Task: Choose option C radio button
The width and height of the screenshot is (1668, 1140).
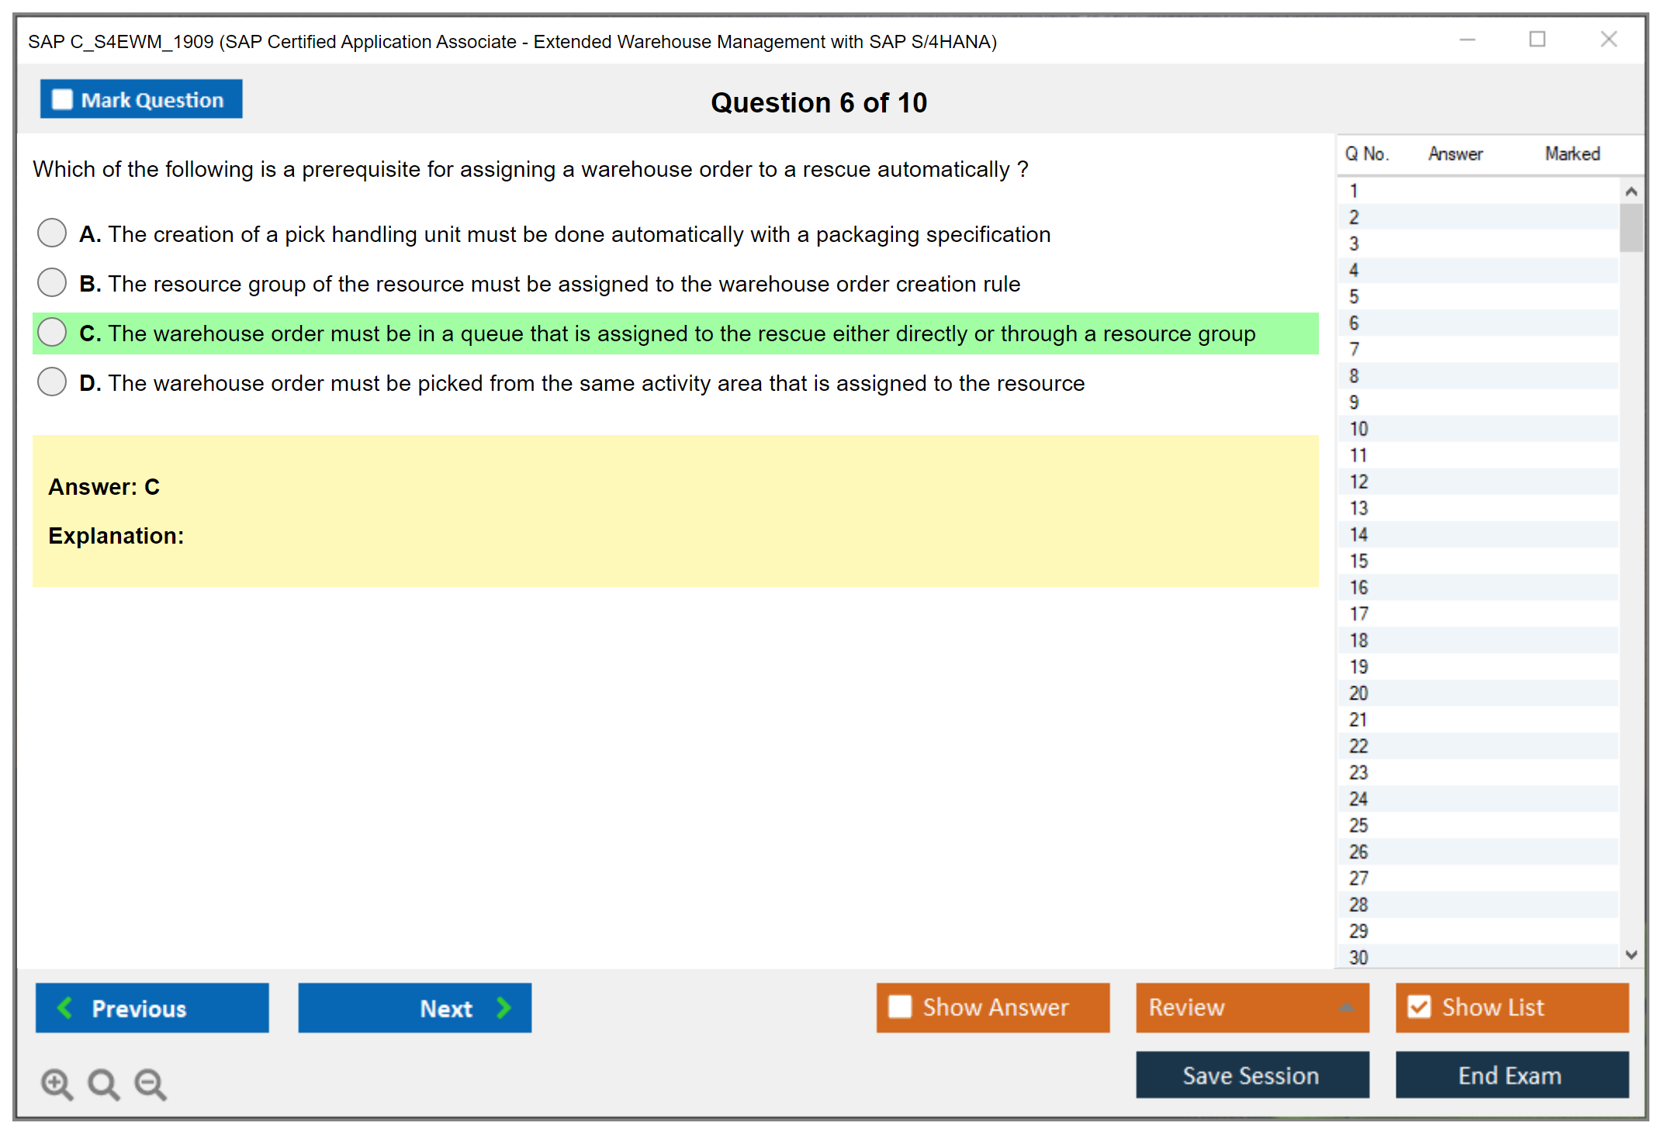Action: click(52, 332)
